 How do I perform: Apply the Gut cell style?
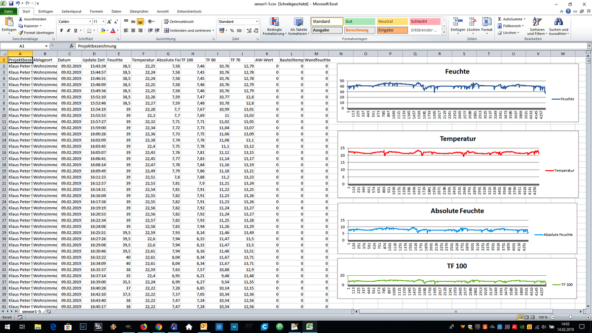click(x=359, y=22)
